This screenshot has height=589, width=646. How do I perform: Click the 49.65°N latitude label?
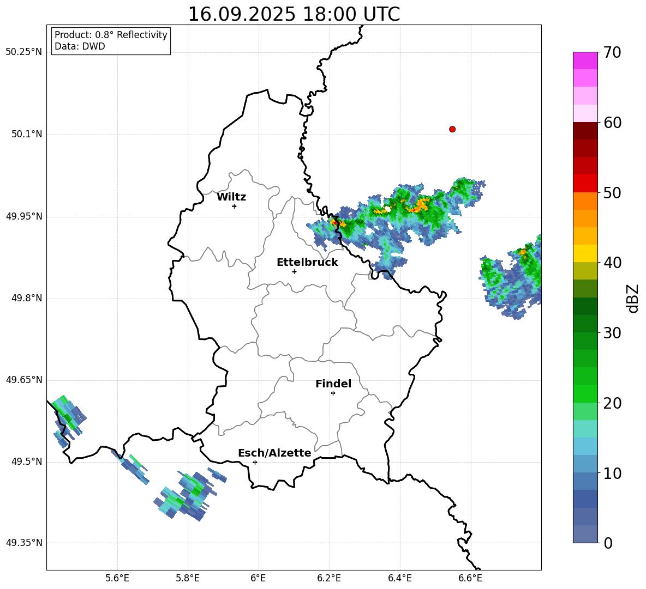[24, 380]
